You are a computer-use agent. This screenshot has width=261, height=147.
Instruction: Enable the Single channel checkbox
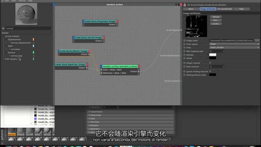point(210,63)
